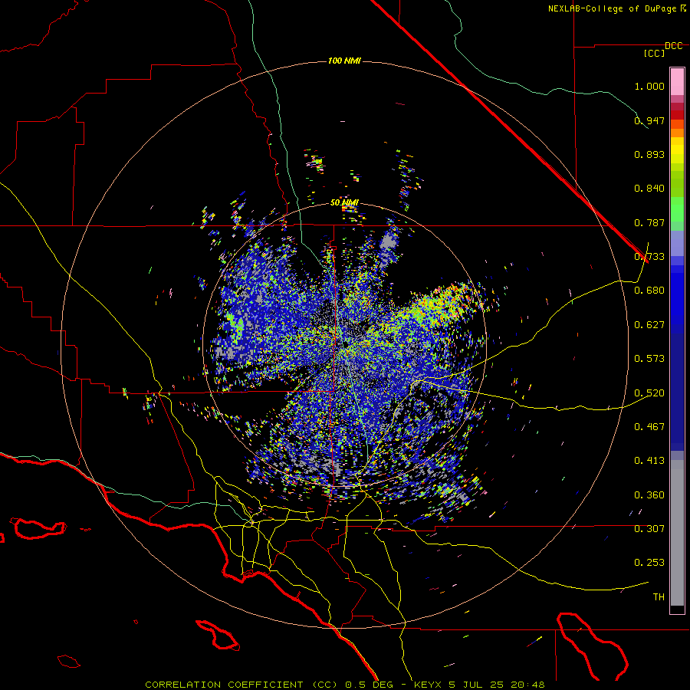
Task: Click the 1.000 value on the color scale
Action: pyautogui.click(x=649, y=86)
